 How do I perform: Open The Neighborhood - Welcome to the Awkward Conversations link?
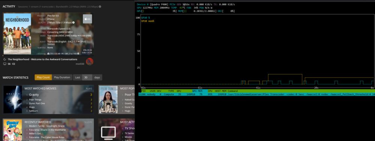(42, 59)
